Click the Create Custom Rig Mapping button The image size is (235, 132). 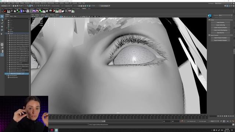(220, 30)
